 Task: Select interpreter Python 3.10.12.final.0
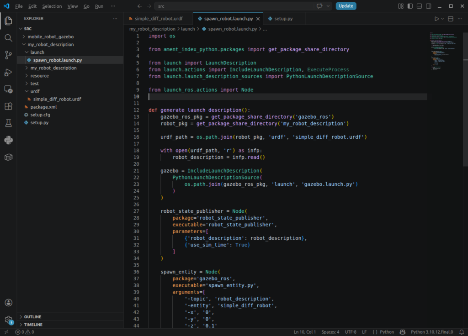pos(431,332)
